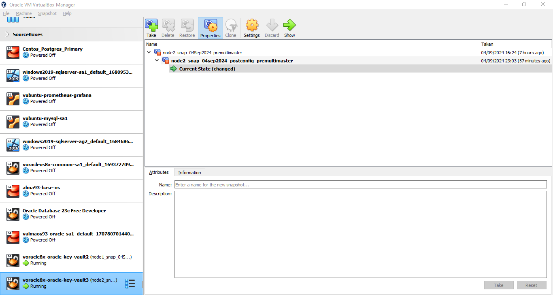553x295 pixels.
Task: Click the voracle8x-oracle-key-vault3 VM icon
Action: click(x=13, y=283)
